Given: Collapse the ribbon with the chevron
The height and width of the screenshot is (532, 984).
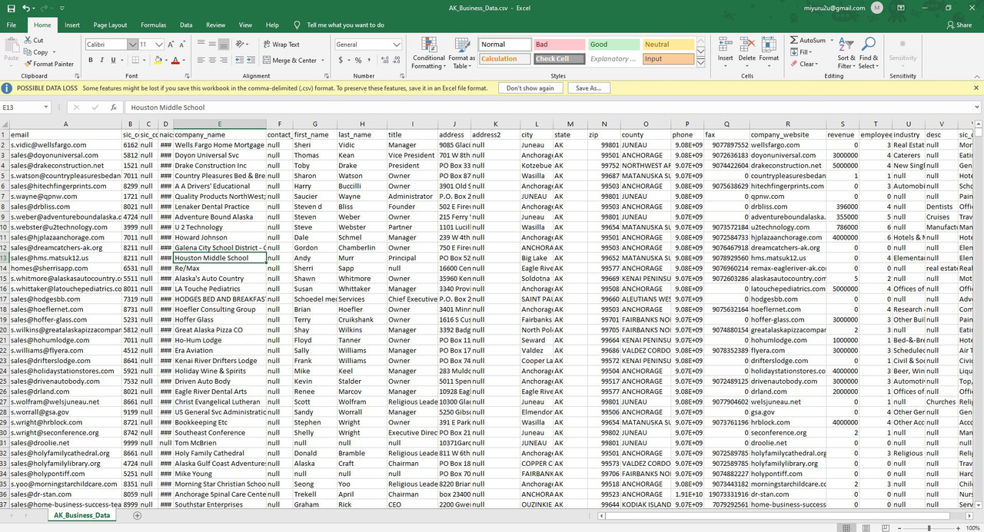Looking at the screenshot, I should 976,76.
